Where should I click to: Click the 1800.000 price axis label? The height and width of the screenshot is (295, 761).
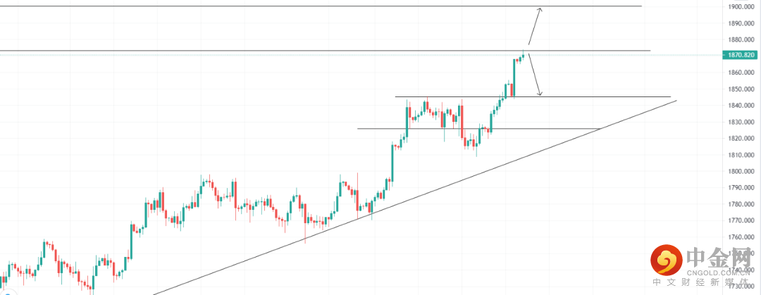[741, 171]
